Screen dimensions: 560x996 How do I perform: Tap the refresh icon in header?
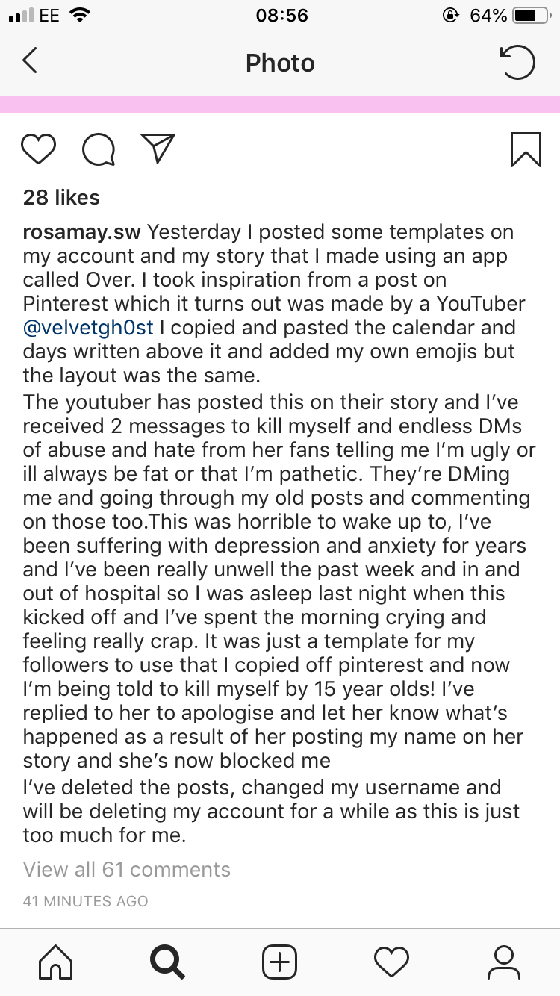pos(517,63)
